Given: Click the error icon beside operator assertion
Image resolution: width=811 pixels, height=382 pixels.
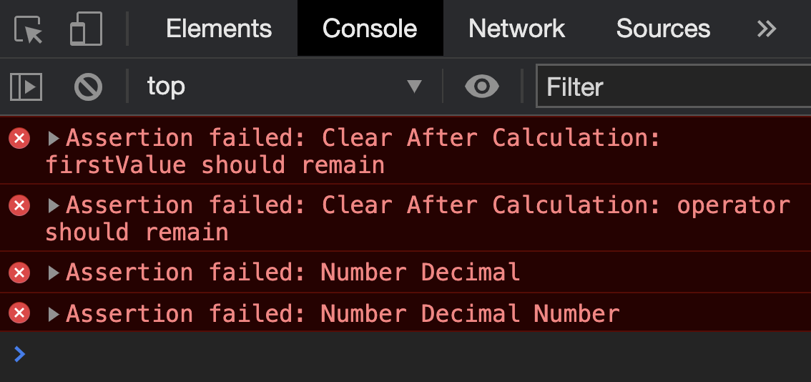Looking at the screenshot, I should coord(19,206).
